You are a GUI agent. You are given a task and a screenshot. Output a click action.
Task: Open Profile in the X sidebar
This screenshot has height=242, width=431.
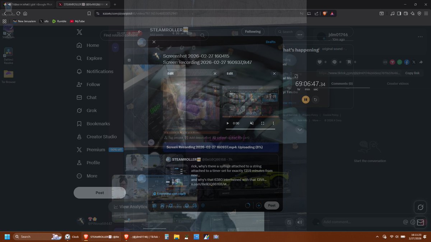tap(88, 162)
